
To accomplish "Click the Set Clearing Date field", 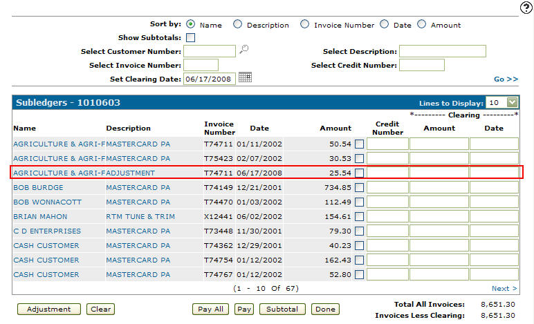I will 210,79.
